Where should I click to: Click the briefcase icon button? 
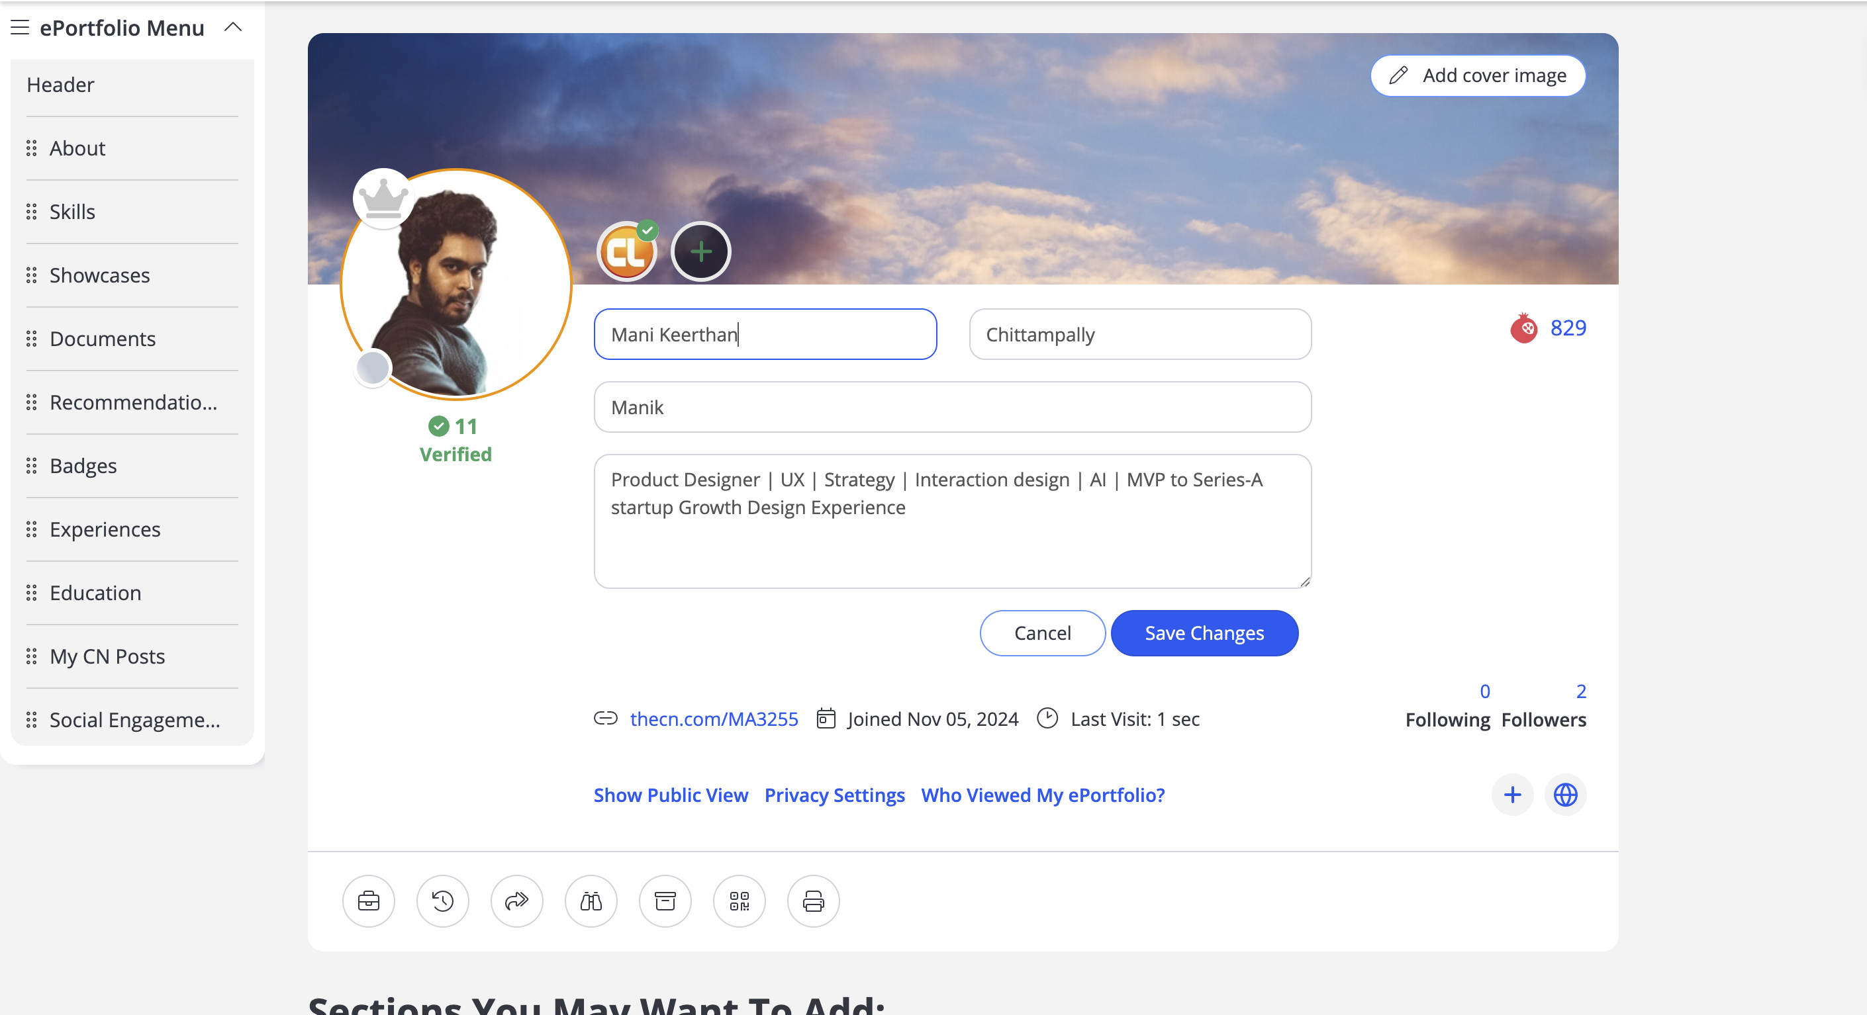point(369,901)
